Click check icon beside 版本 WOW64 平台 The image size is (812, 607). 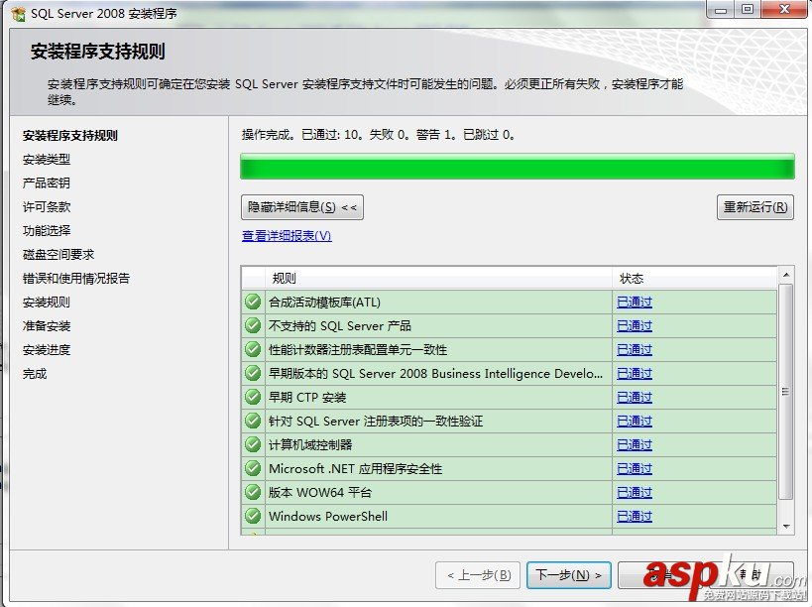click(x=253, y=492)
